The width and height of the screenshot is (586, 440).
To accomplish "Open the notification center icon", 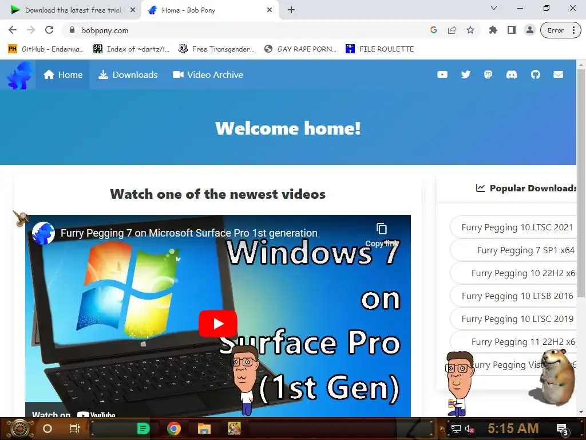I will [x=562, y=429].
